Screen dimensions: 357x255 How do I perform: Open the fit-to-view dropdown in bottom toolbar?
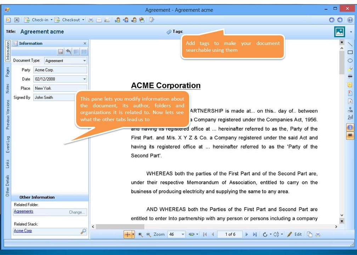point(197,234)
